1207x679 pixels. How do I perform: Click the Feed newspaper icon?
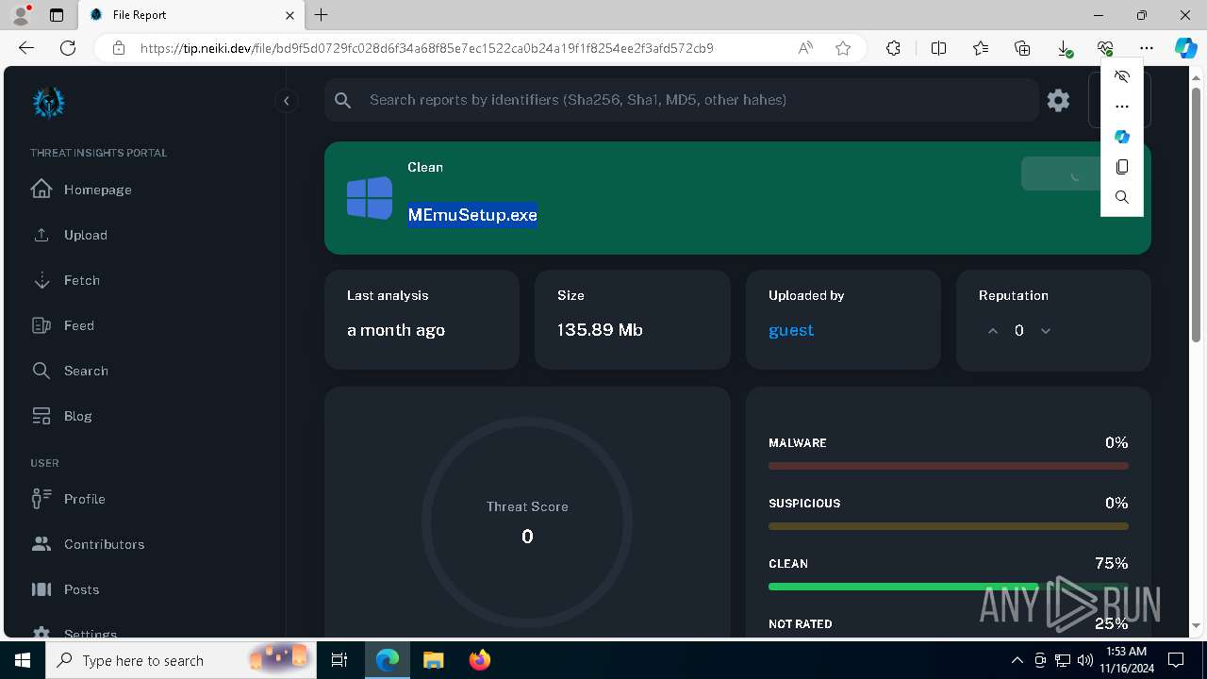41,325
